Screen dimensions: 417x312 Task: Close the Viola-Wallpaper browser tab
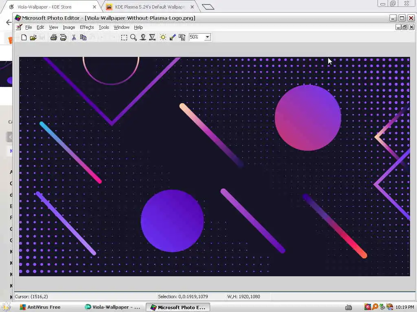click(x=94, y=7)
